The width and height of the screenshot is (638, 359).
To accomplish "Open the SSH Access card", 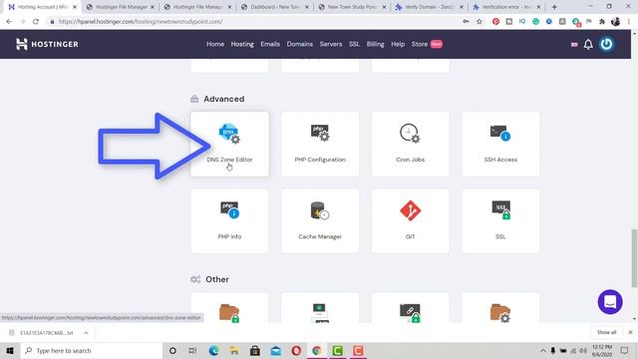I will click(x=500, y=144).
